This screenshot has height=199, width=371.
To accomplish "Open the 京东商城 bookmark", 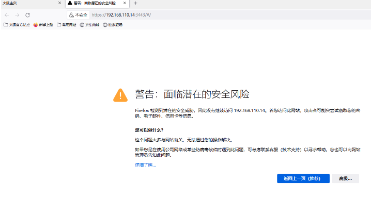I will (x=89, y=25).
